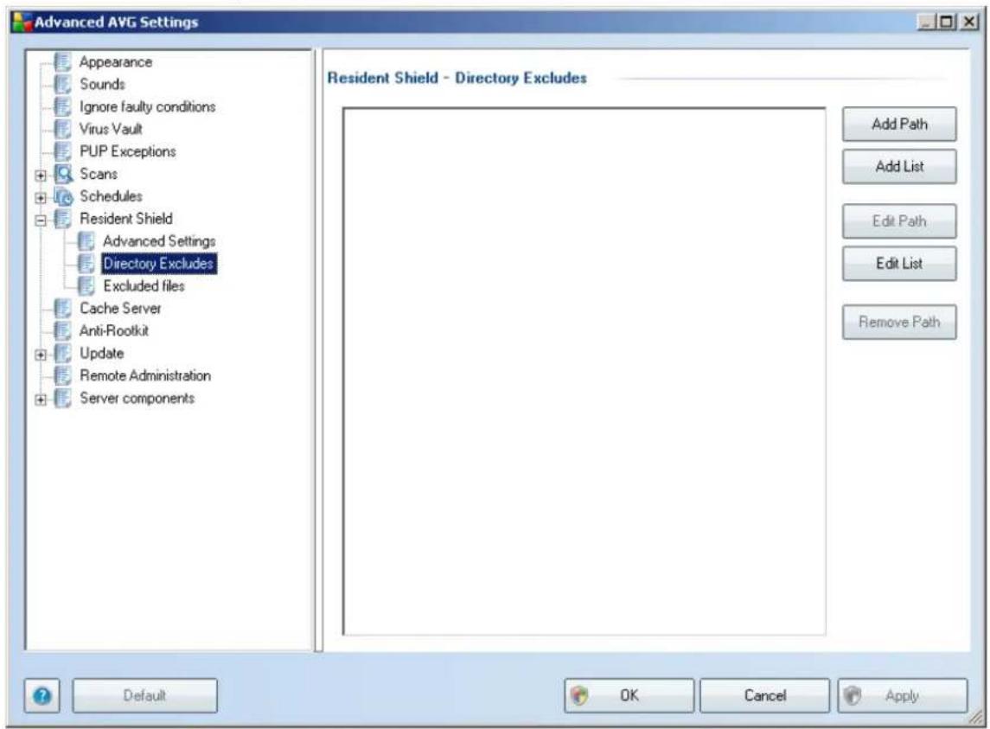Viewport: 990px width, 729px height.
Task: Click the Sounds tree icon
Action: pos(62,84)
